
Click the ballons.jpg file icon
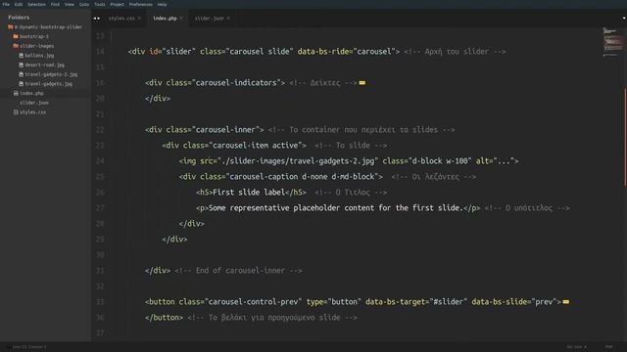[22, 56]
